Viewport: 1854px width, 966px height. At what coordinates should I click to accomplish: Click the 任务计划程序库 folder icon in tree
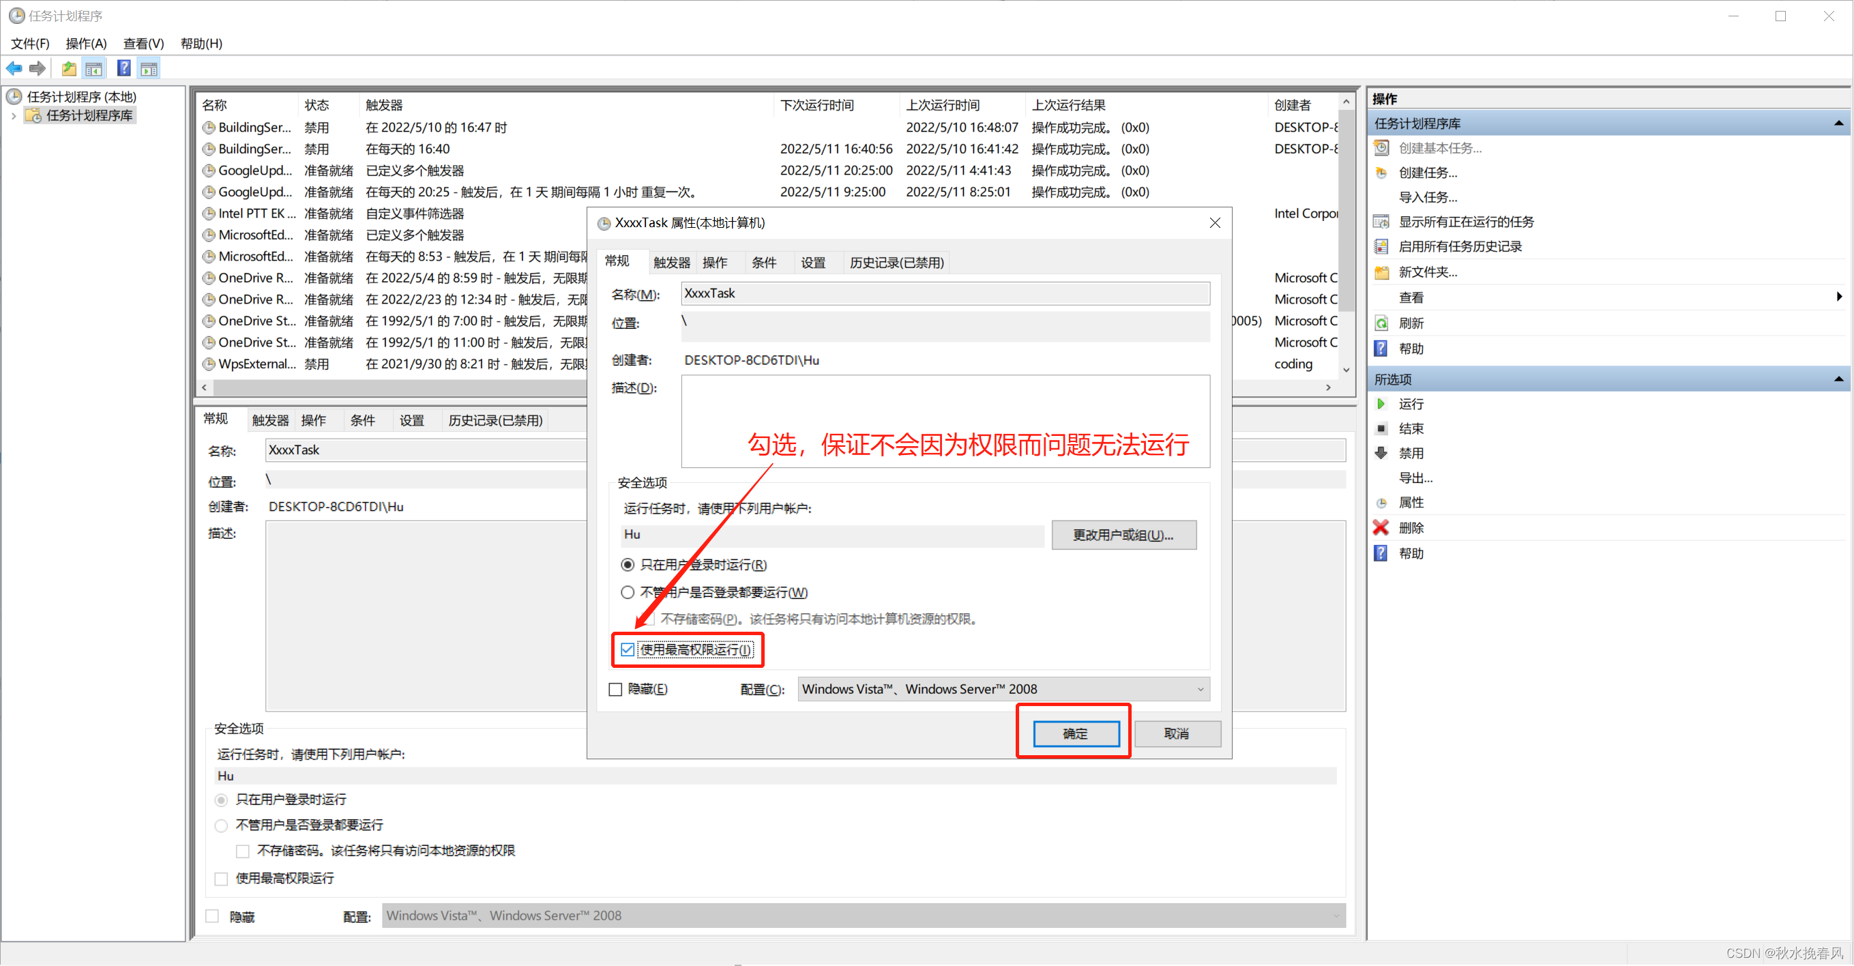coord(33,115)
